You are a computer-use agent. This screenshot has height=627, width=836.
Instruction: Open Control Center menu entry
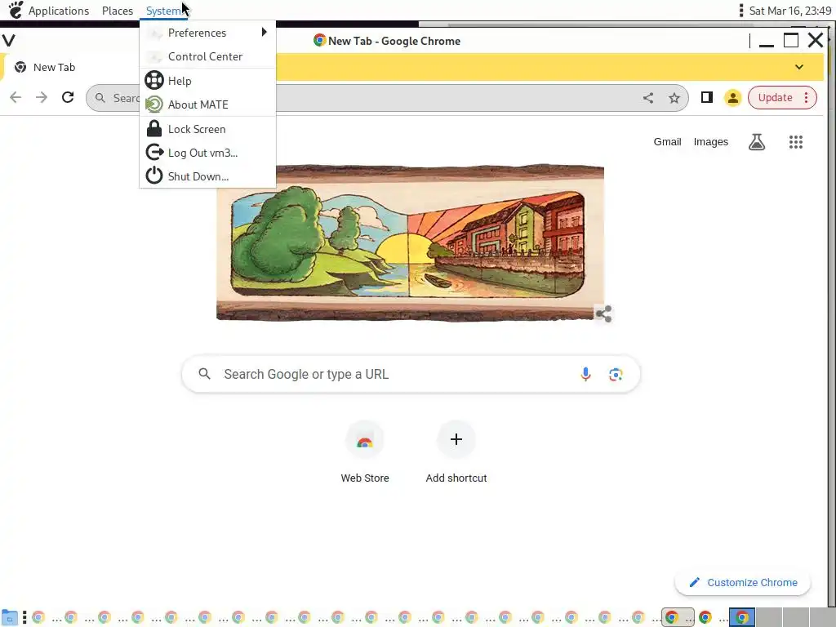coord(208,56)
